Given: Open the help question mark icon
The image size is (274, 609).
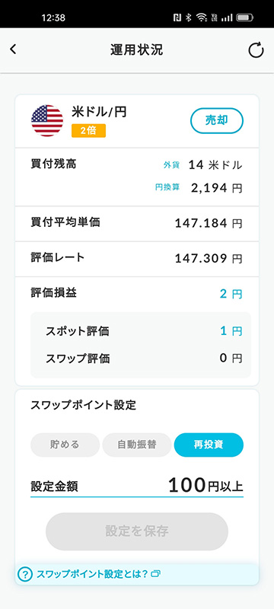Looking at the screenshot, I should 25,574.
